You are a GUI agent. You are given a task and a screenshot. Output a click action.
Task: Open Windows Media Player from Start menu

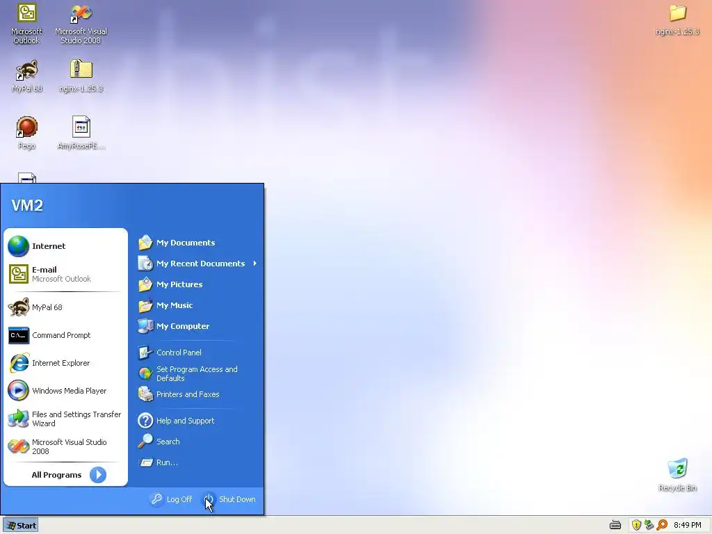65,391
